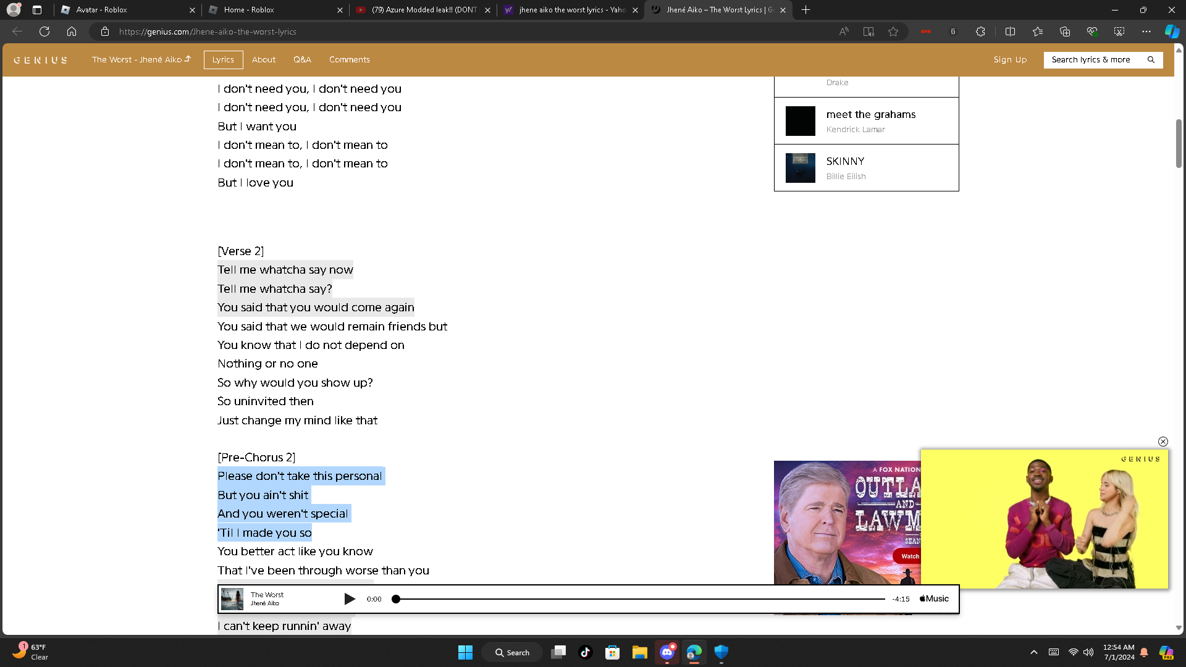Open File Explorer from taskbar
Image resolution: width=1186 pixels, height=667 pixels.
[639, 652]
